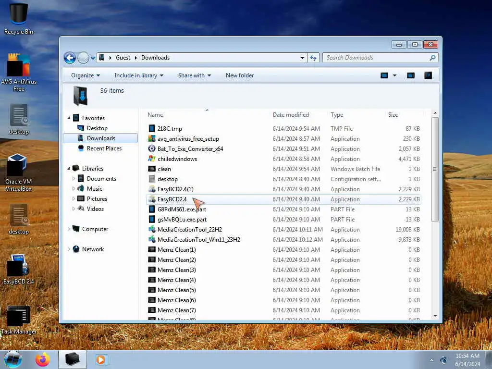
Task: Sort by the Name column header
Action: pos(207,115)
